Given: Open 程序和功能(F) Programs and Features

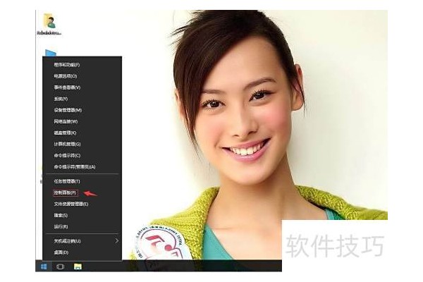Looking at the screenshot, I should (82, 65).
